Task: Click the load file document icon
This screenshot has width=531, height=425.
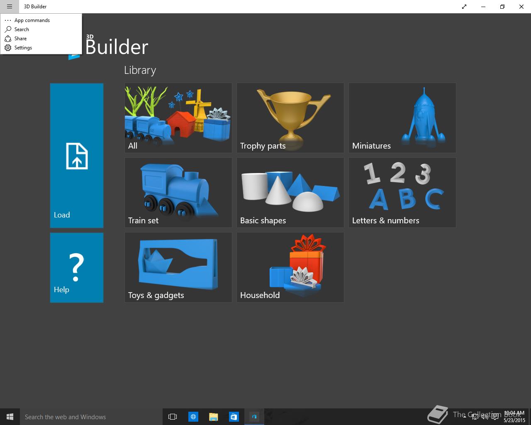Action: [77, 156]
